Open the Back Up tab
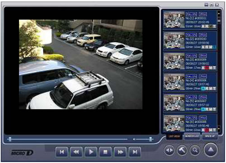Viewport: 226px width, 163px height. click(x=210, y=136)
